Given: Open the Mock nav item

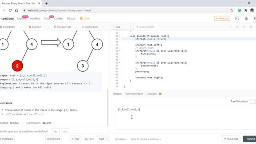Looking at the screenshot, I should (47, 18).
